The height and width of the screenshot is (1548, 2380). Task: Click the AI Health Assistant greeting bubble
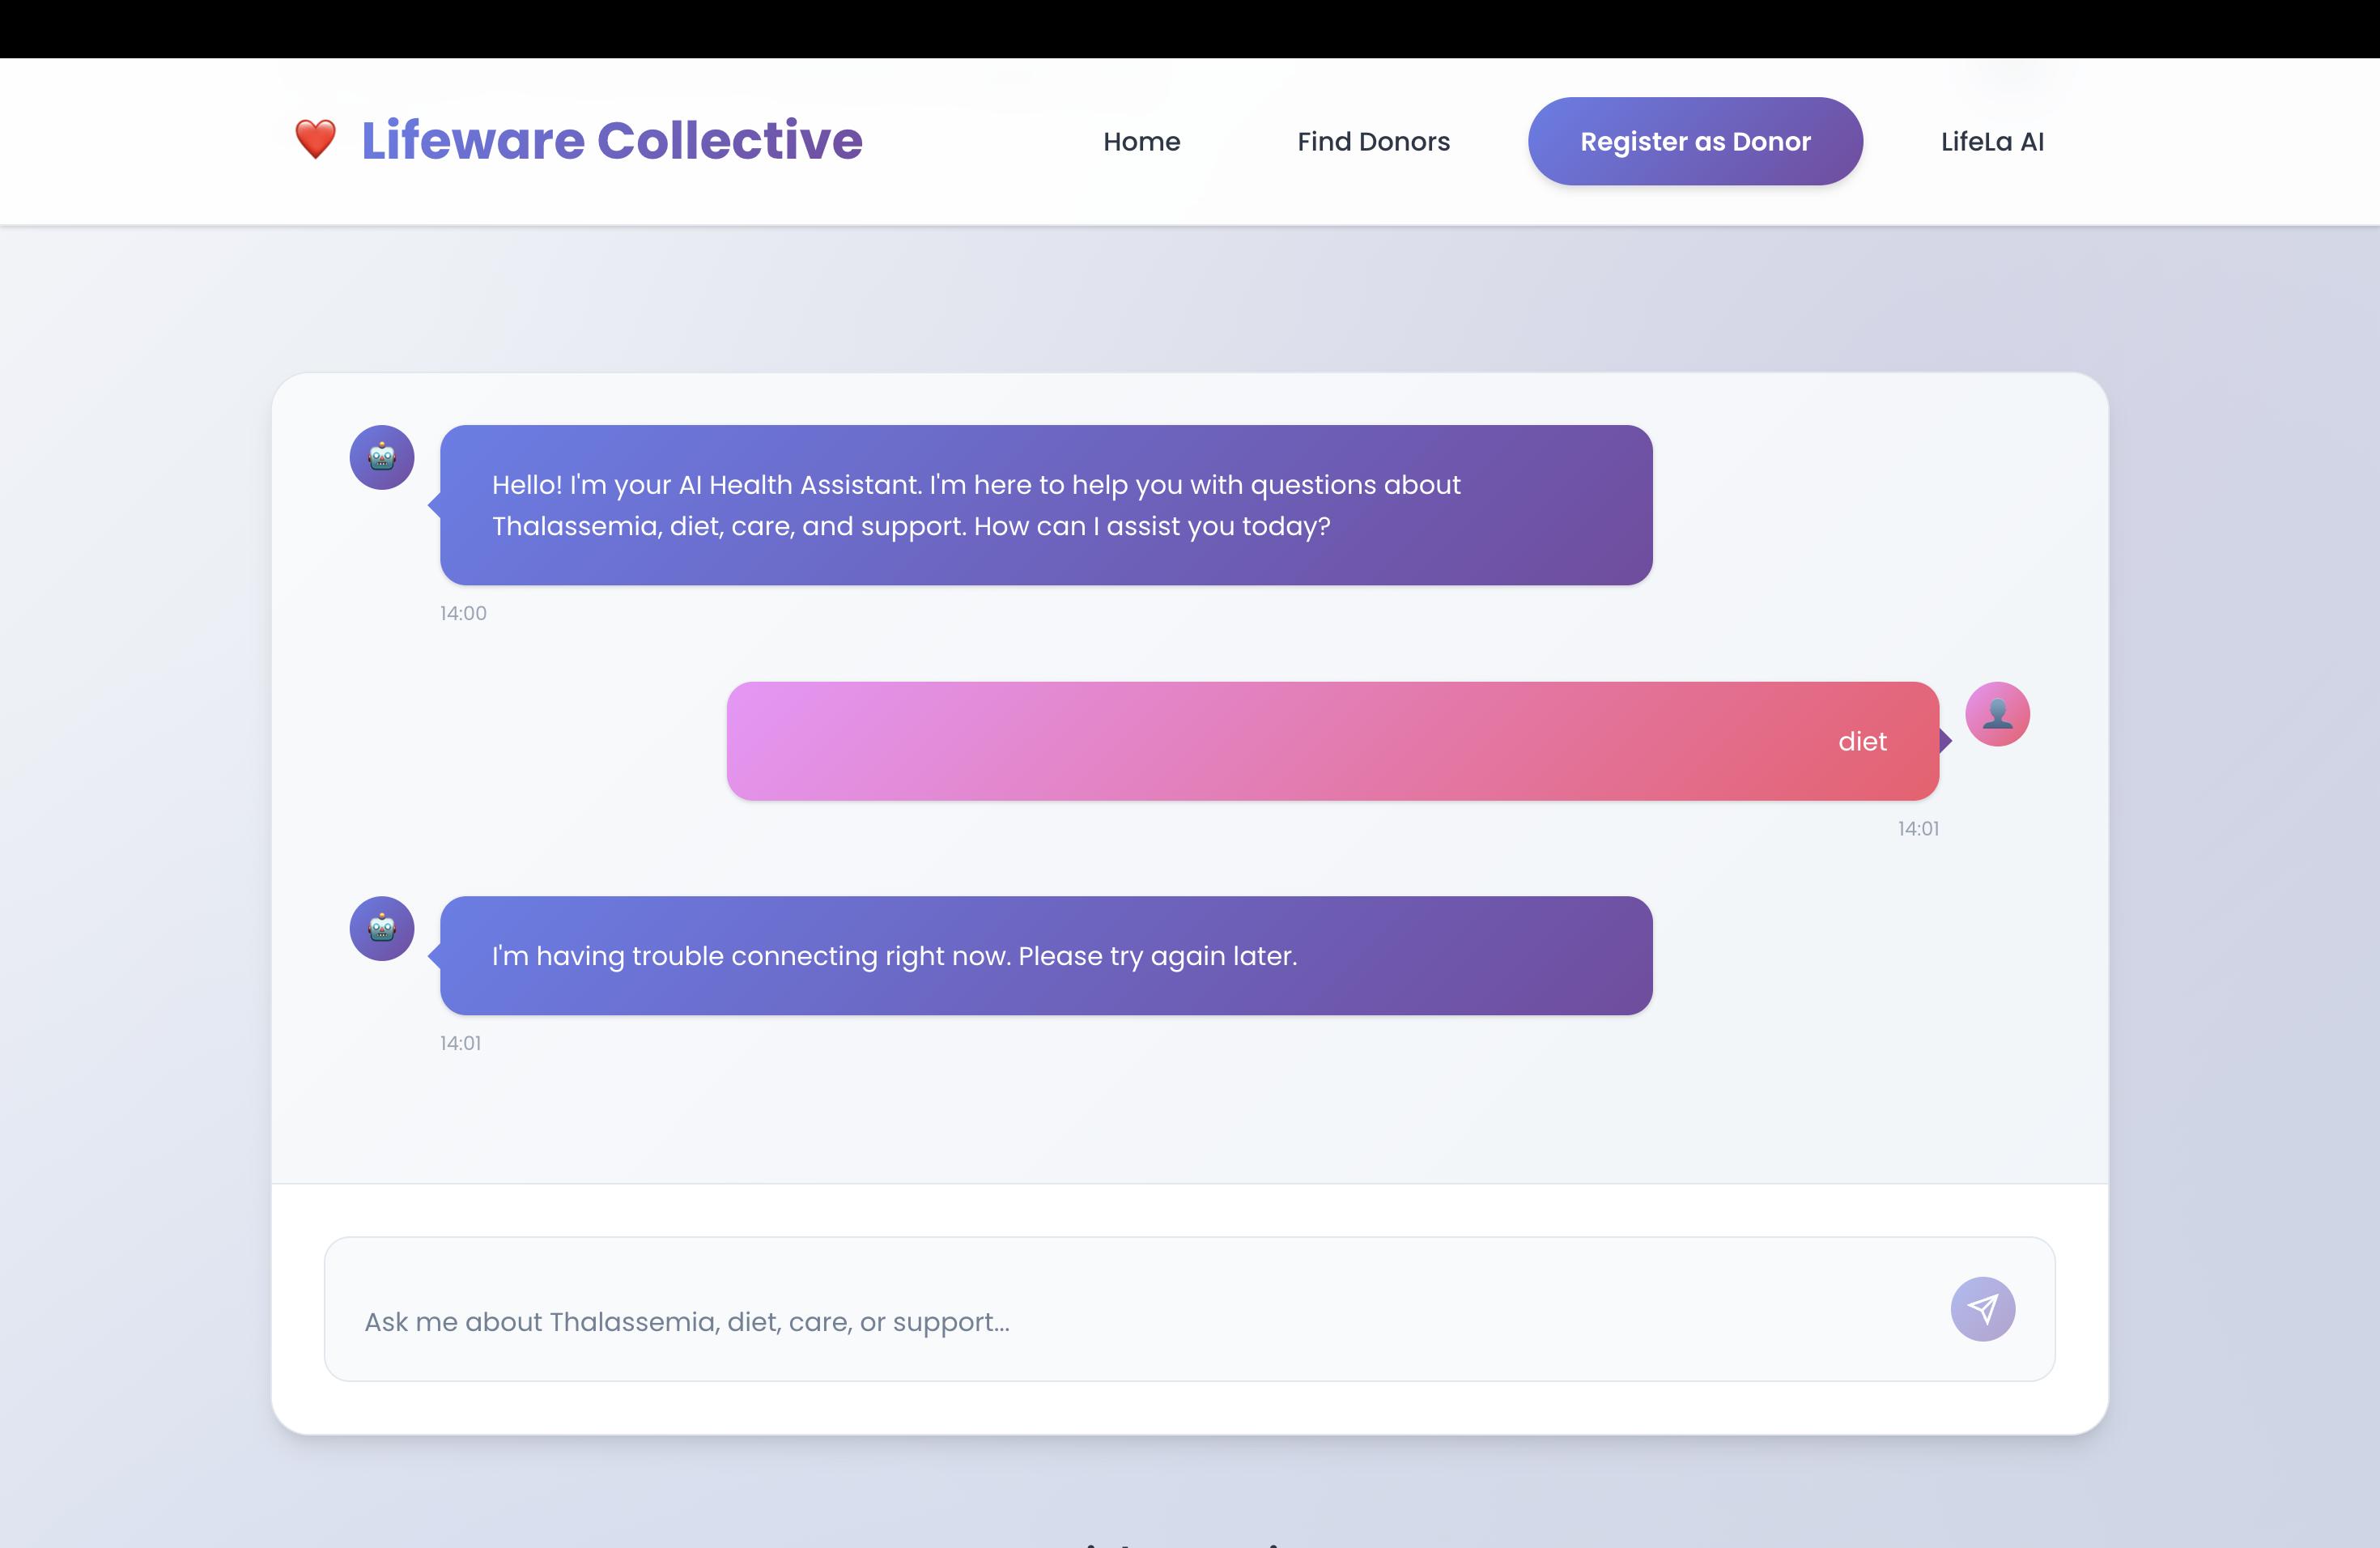click(x=1045, y=505)
